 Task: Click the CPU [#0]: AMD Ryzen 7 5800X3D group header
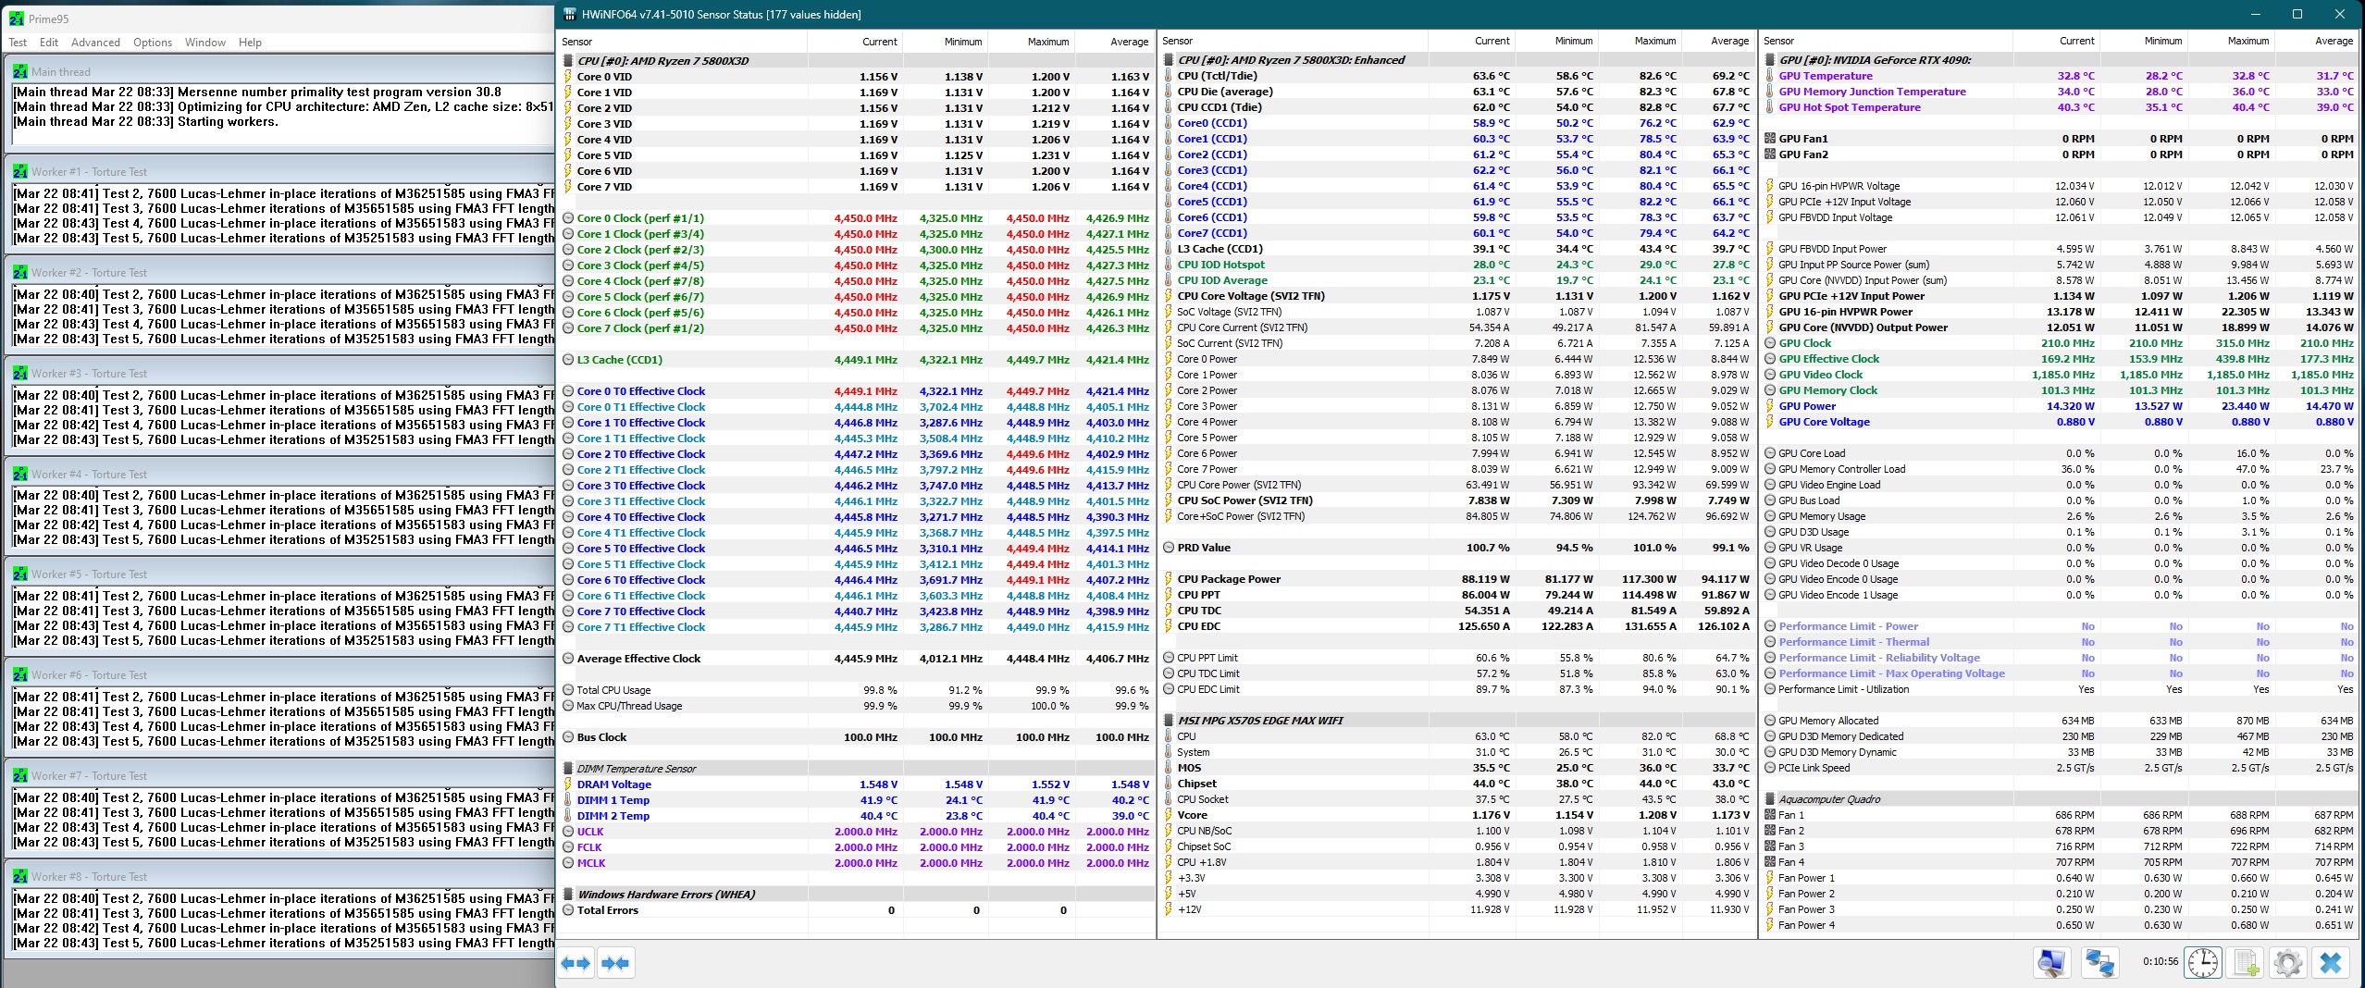(x=662, y=61)
